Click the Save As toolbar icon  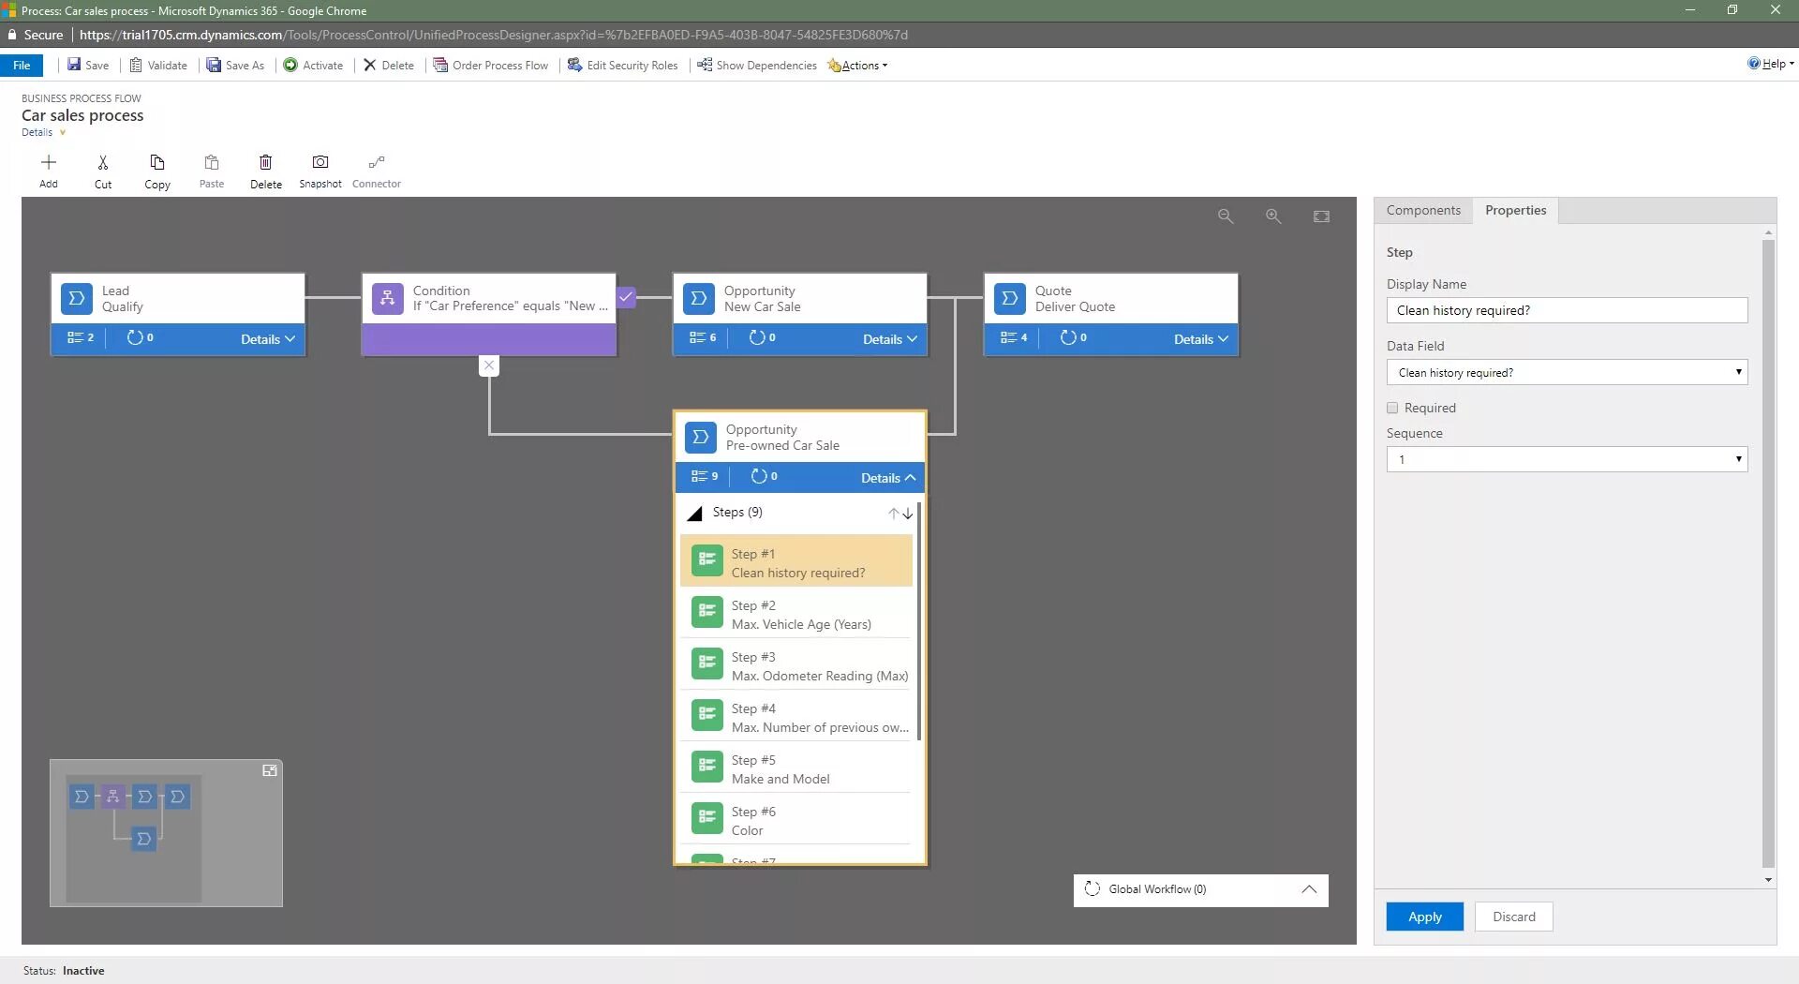point(214,65)
